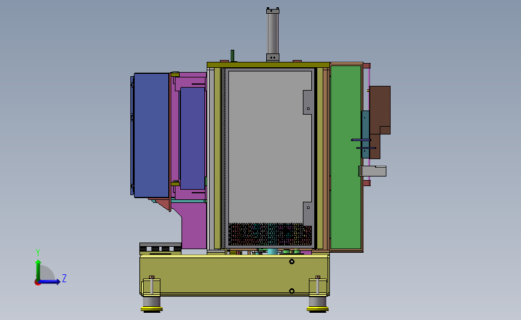Select the lower bolt hole on base frame

[x=291, y=291]
